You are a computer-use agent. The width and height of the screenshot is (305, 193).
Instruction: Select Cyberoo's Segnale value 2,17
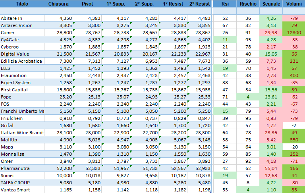[x=271, y=47]
